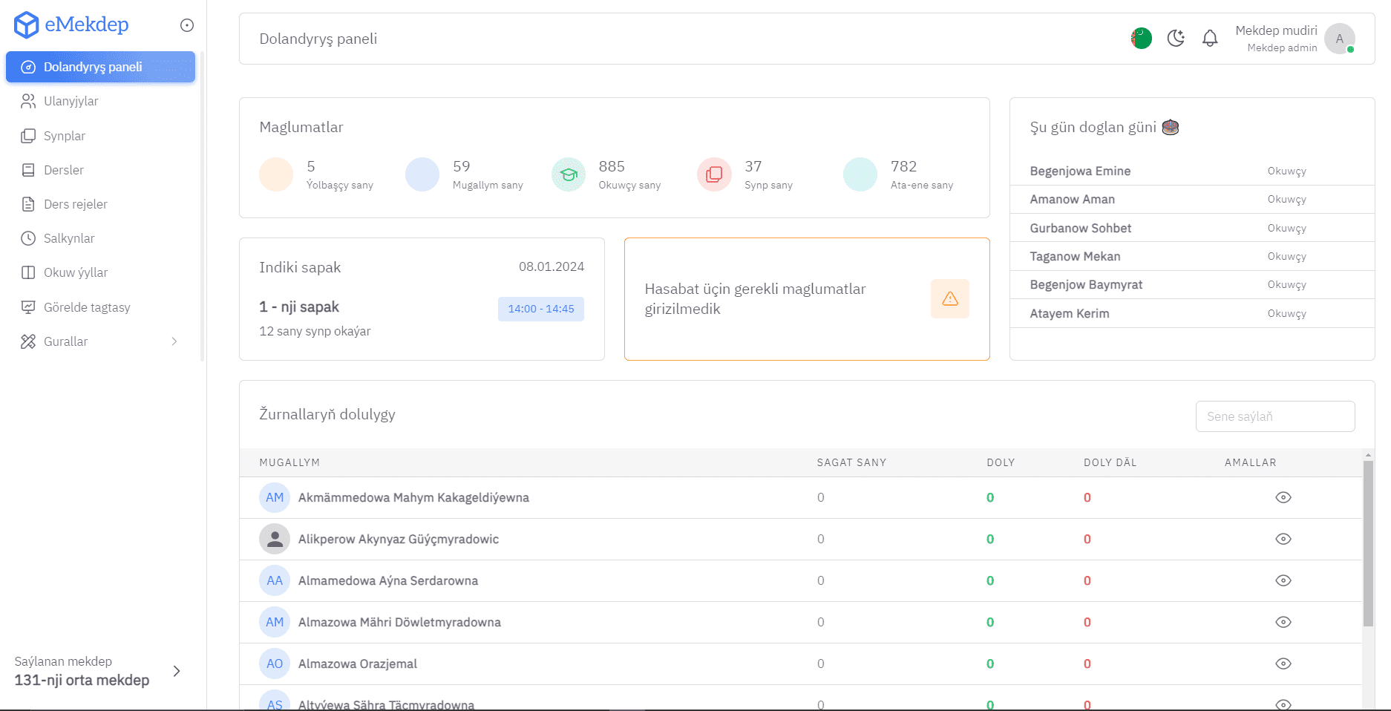The image size is (1391, 711).
Task: Click the Salkynlar clock icon
Action: pos(28,238)
